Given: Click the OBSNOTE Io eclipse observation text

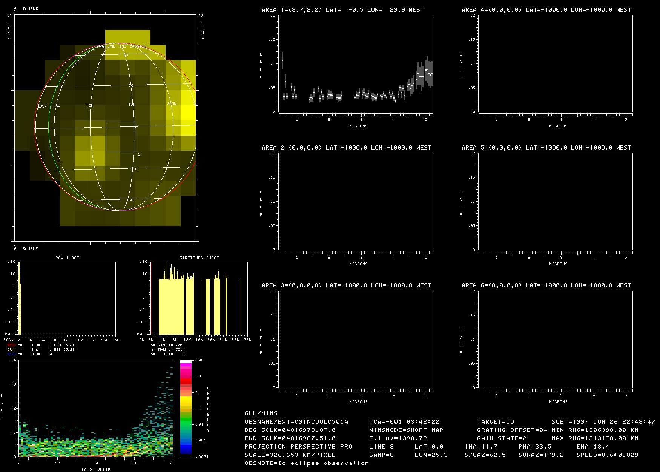Looking at the screenshot, I should pos(307,463).
